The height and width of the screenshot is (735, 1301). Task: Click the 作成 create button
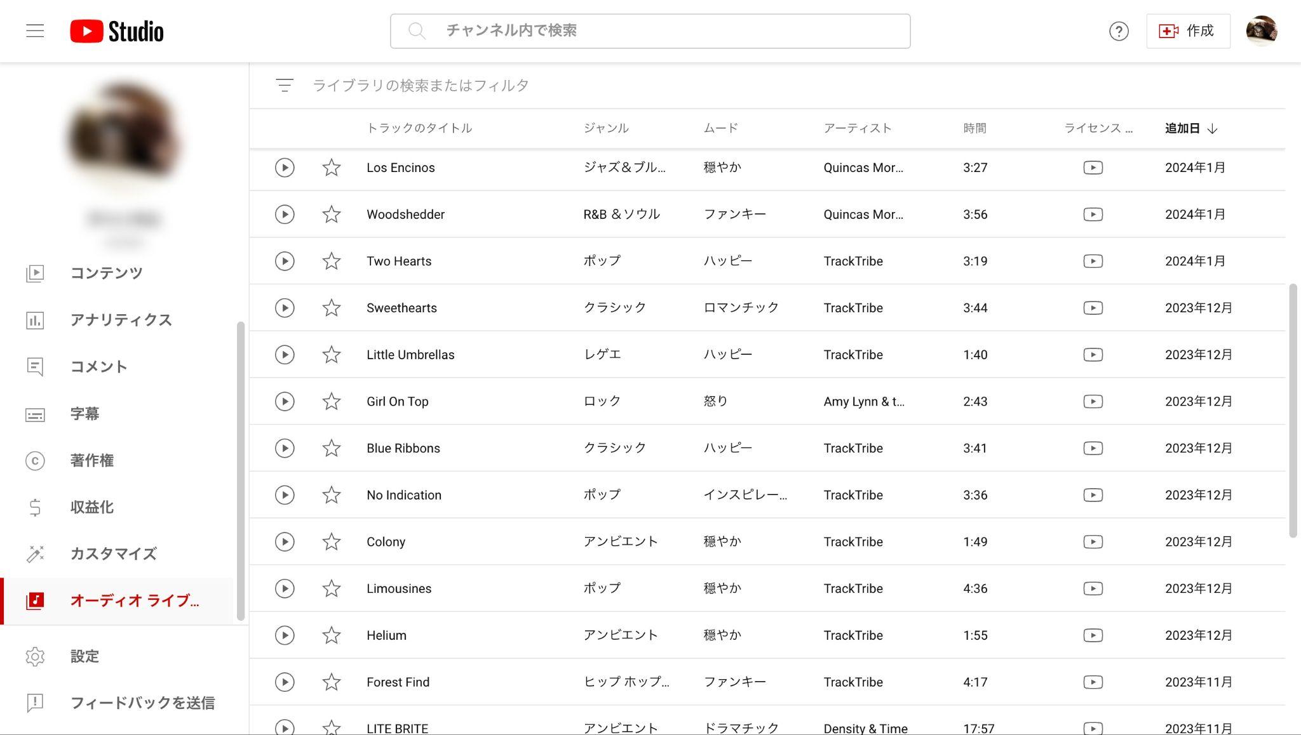click(1188, 30)
